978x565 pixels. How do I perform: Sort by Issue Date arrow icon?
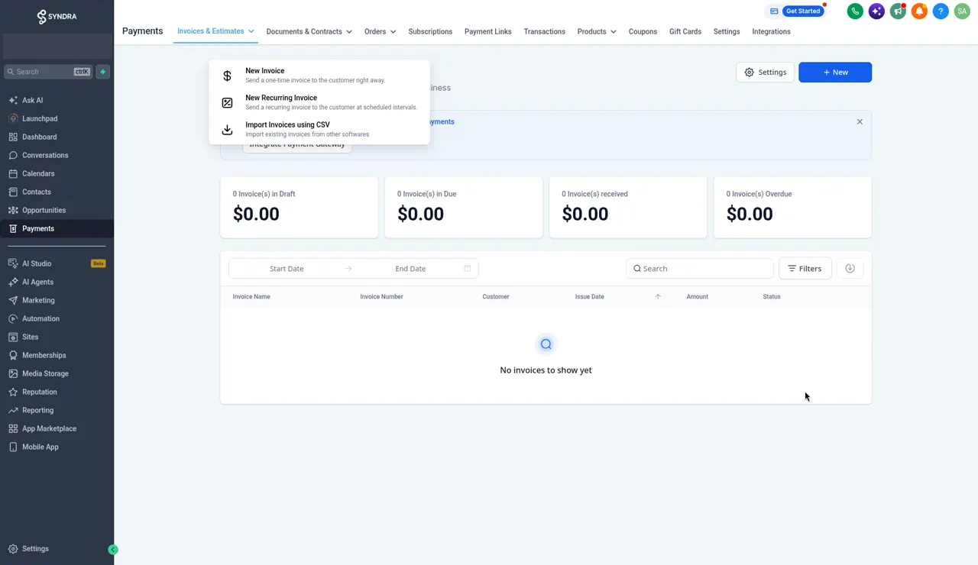[x=658, y=296]
